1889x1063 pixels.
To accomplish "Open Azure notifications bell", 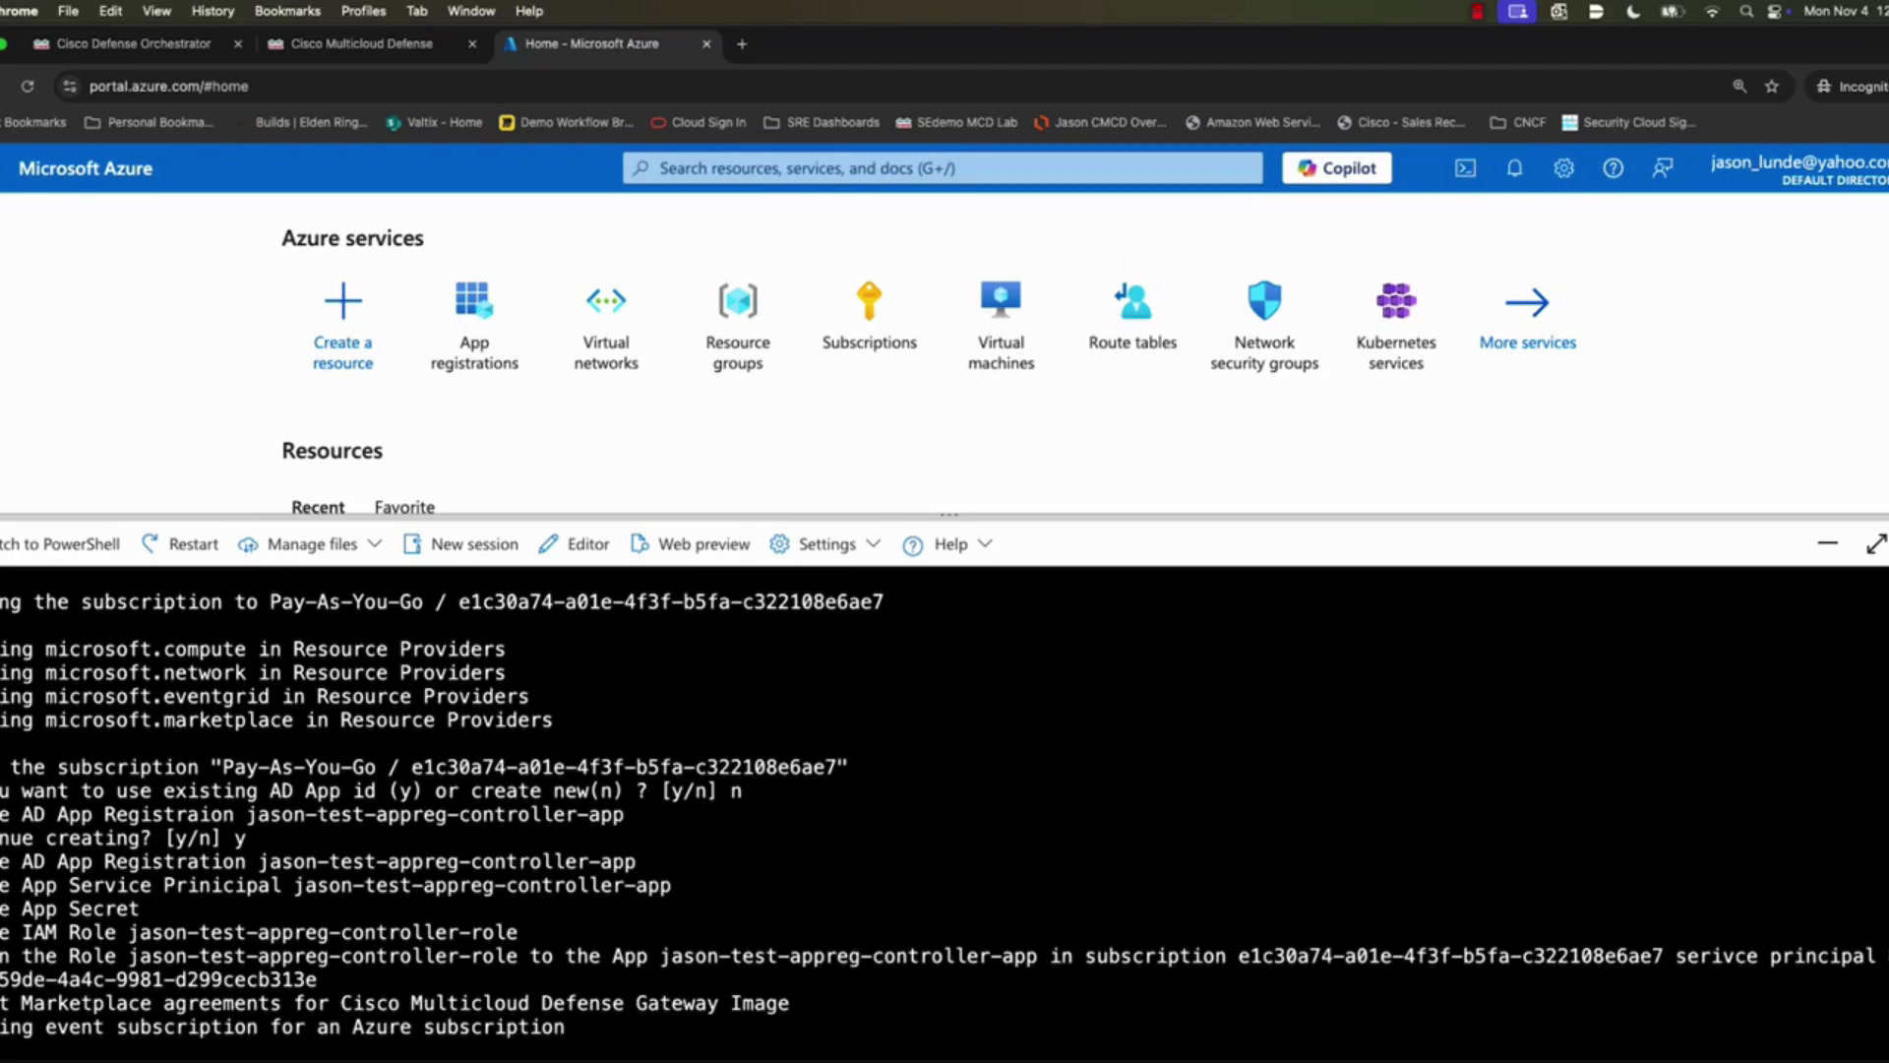I will point(1515,168).
